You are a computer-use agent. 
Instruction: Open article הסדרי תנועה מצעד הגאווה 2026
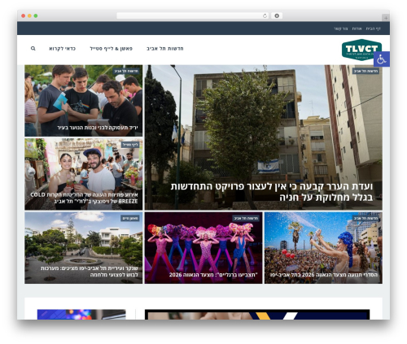(x=324, y=275)
